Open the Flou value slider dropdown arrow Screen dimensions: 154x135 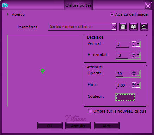coord(138,85)
